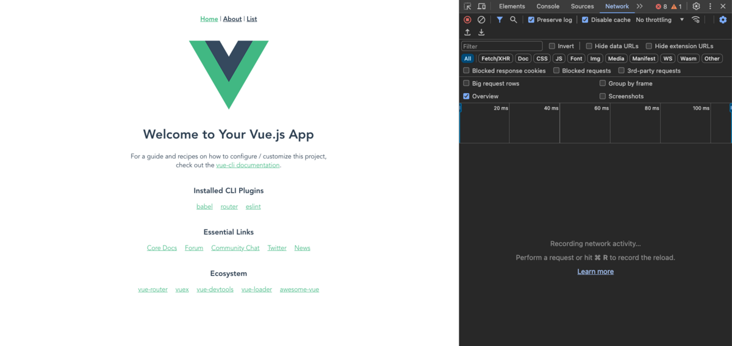Enable the Screenshots checkbox

point(603,96)
